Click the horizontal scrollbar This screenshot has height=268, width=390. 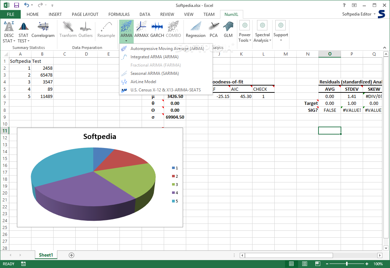[289, 255]
